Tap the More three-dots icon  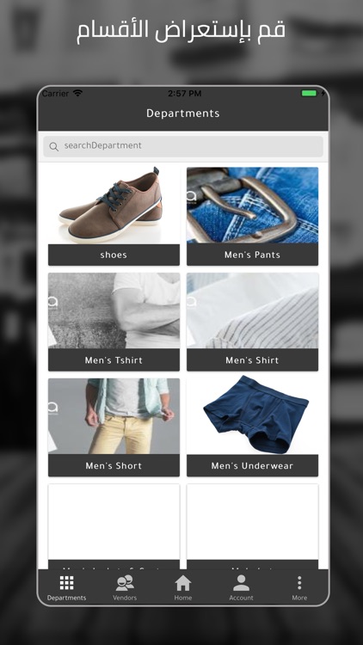click(299, 582)
